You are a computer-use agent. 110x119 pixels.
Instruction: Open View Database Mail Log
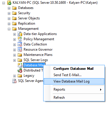74,81
